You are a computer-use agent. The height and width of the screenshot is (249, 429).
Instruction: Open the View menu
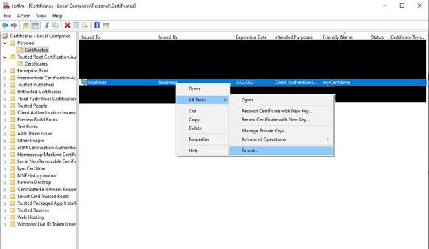(x=41, y=16)
